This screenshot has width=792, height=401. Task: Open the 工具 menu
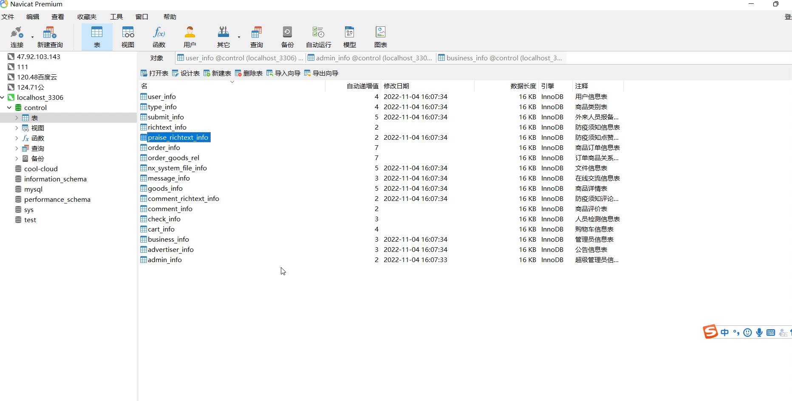point(116,17)
